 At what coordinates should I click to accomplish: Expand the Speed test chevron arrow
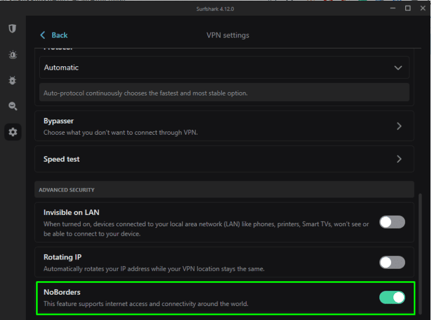point(399,159)
